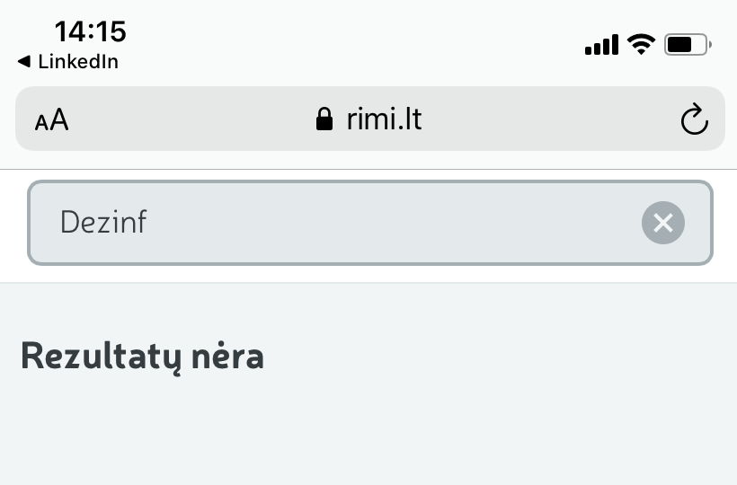Reload the rimi.lt page
The width and height of the screenshot is (737, 485).
tap(694, 119)
